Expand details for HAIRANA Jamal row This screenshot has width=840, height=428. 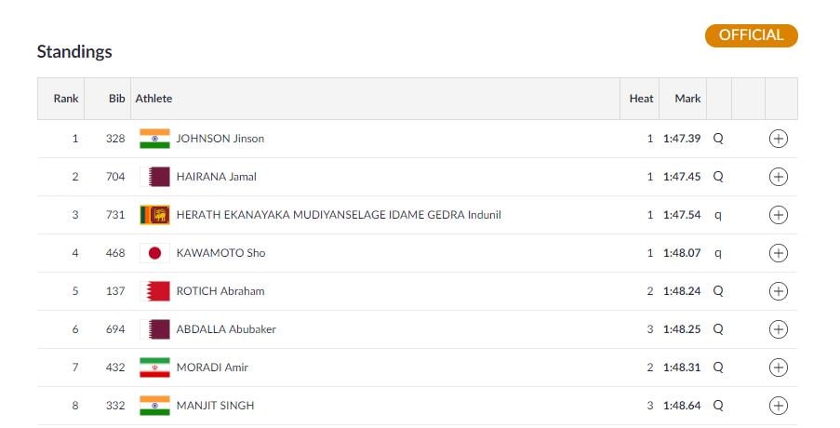[779, 177]
